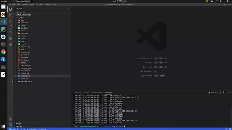Open the Search view in the activity bar

tap(10, 21)
